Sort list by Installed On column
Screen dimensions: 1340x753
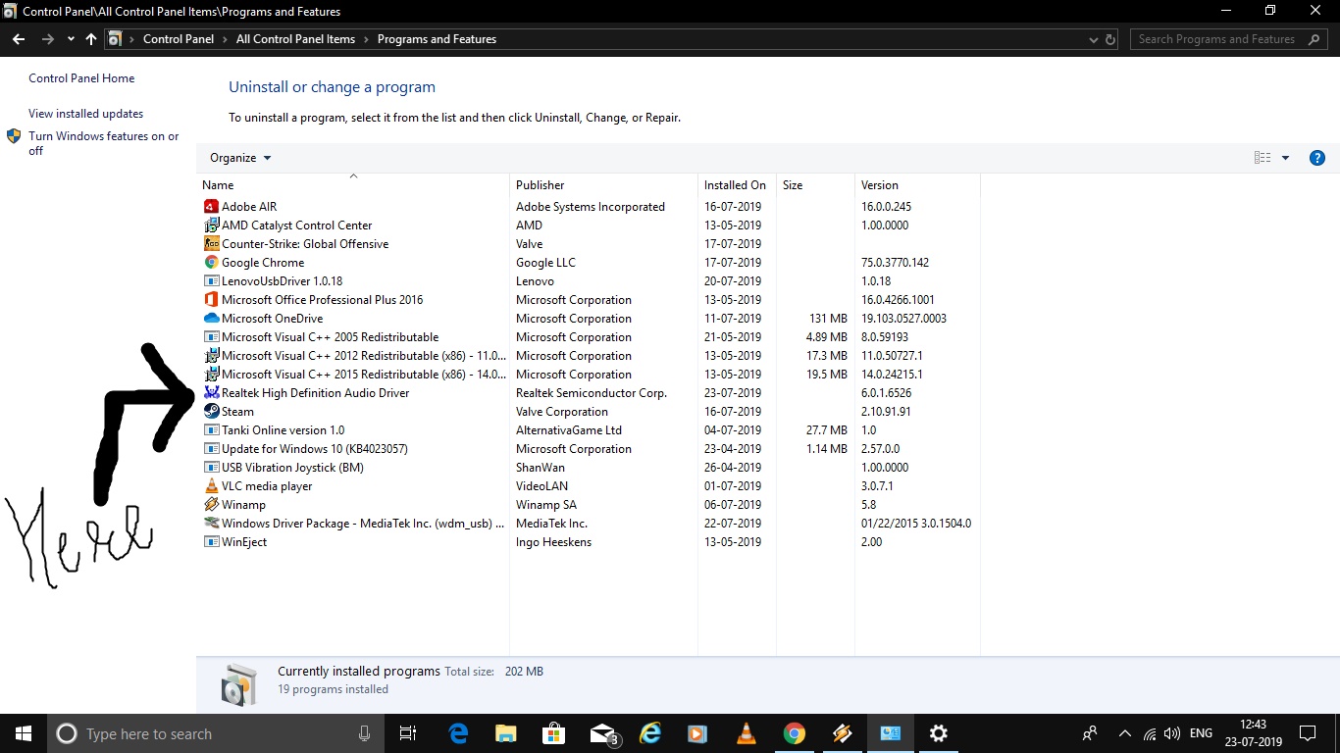(735, 185)
